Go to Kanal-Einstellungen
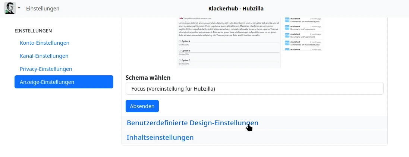Image resolution: width=409 pixels, height=157 pixels. (44, 56)
